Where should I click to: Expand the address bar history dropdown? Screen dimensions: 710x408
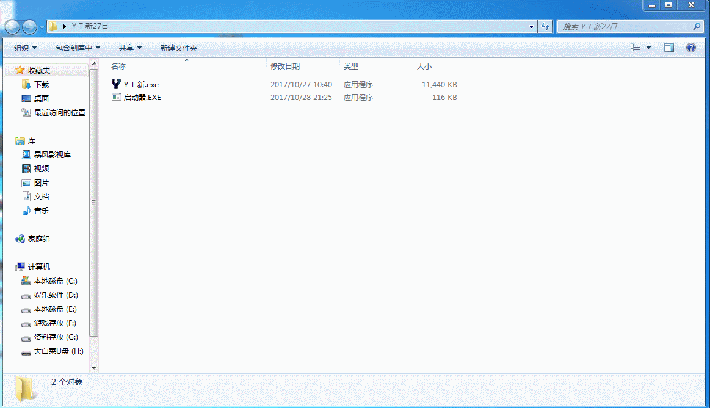(x=531, y=27)
